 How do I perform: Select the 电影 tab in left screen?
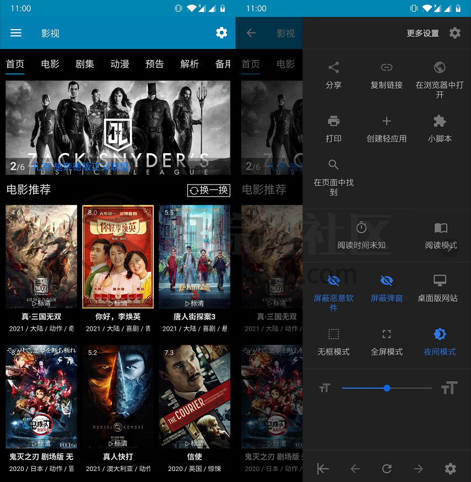(50, 64)
